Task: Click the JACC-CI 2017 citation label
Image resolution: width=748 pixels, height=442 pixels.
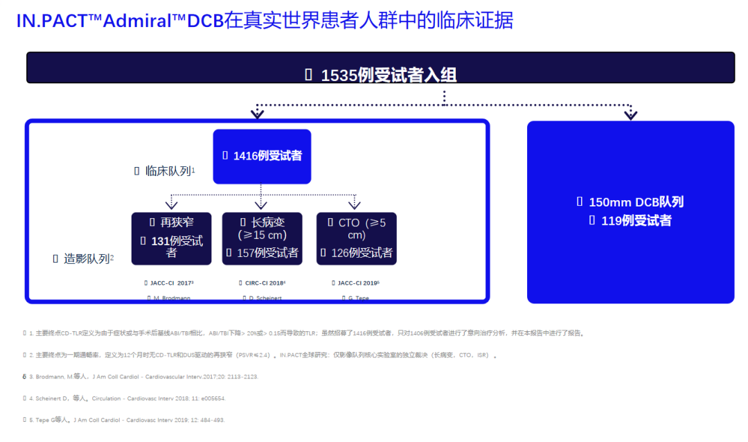Action: click(x=171, y=283)
